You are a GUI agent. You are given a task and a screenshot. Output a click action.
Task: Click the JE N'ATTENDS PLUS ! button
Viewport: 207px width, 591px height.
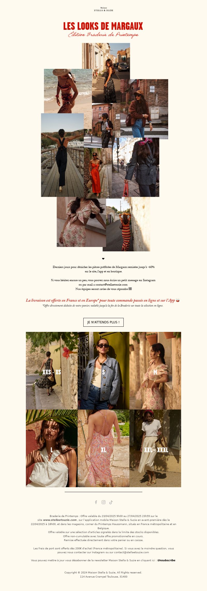(x=103, y=322)
